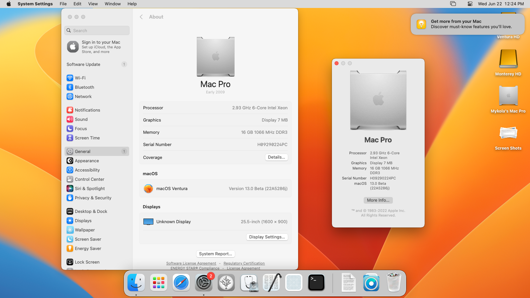
Task: Open Control Center settings
Action: point(97,179)
